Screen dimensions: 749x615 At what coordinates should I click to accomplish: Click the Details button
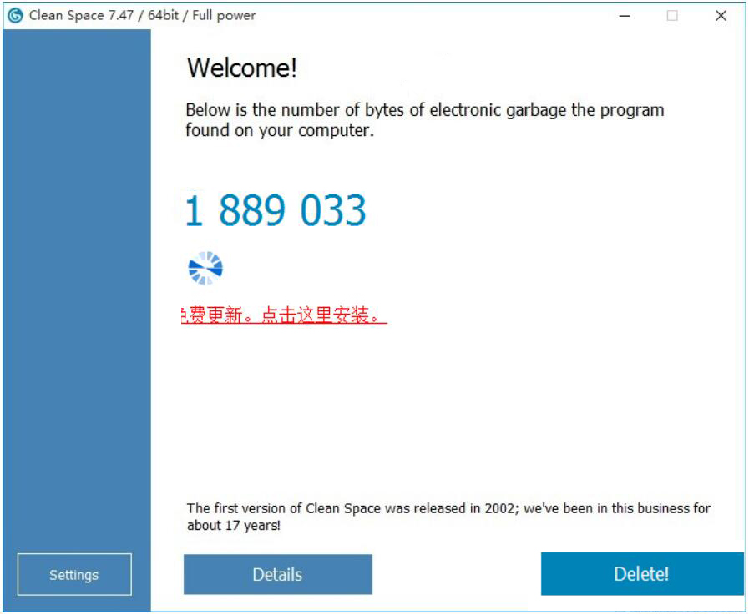[x=277, y=574]
